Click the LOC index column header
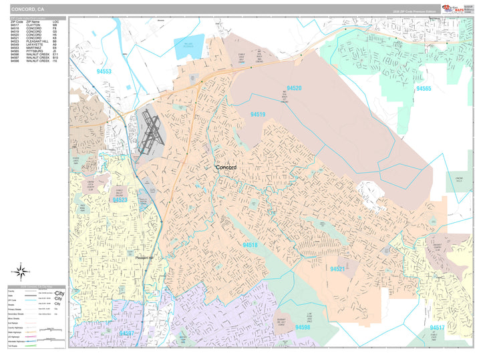Viewport: 481px width, 353px height. (55, 22)
